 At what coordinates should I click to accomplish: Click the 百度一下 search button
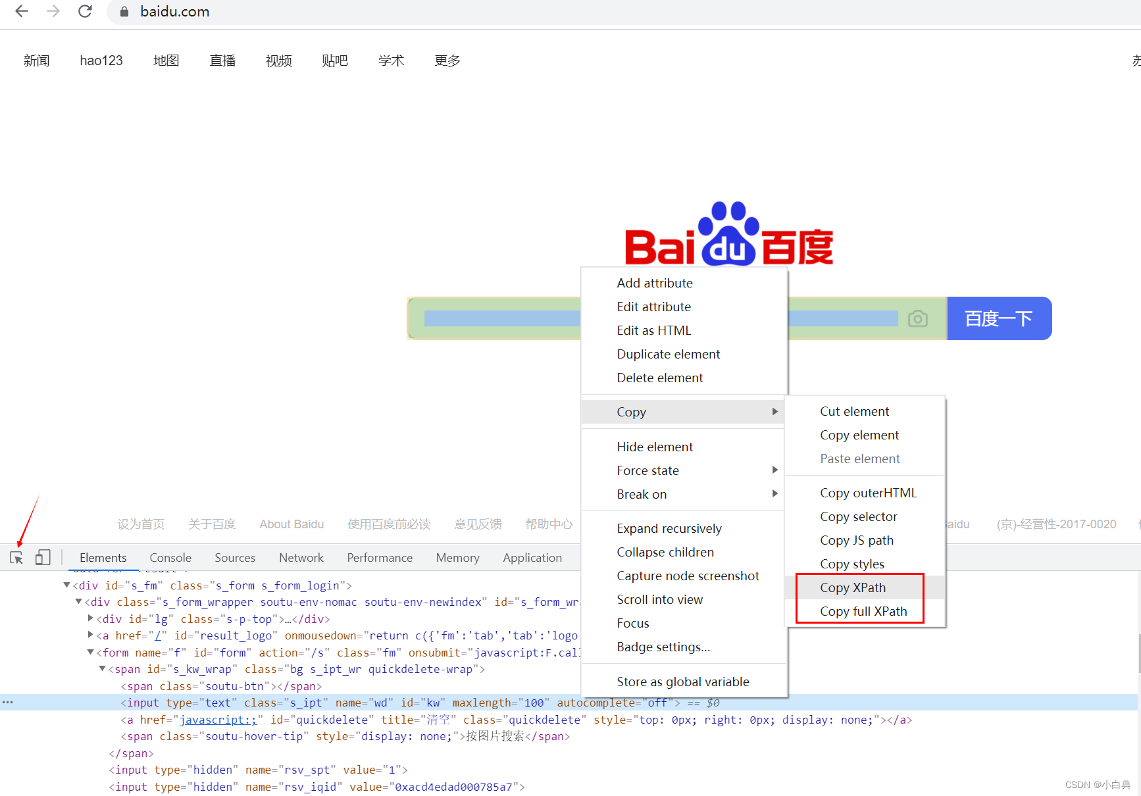coord(999,318)
